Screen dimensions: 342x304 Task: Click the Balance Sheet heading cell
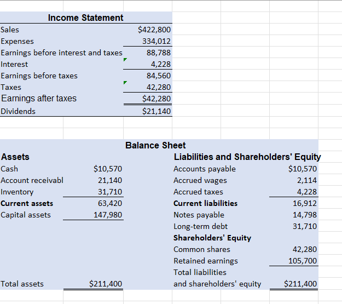pyautogui.click(x=155, y=145)
